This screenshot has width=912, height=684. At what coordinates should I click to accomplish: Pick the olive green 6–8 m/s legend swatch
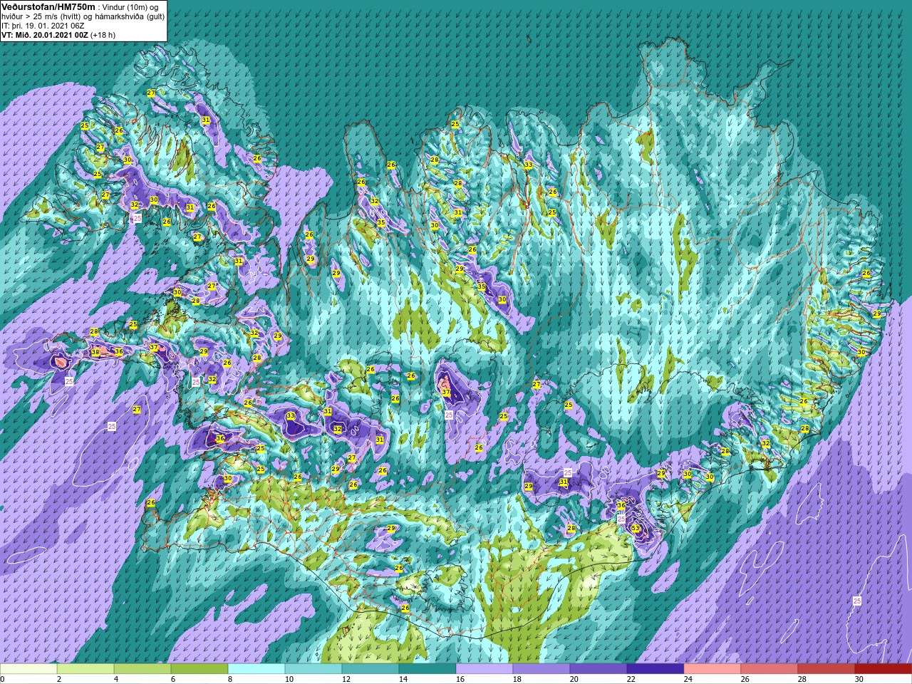pyautogui.click(x=199, y=669)
